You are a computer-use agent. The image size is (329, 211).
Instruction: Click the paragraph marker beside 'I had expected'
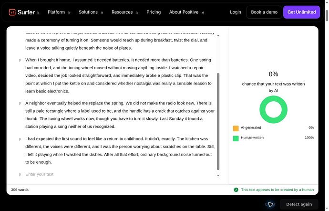tap(20, 139)
